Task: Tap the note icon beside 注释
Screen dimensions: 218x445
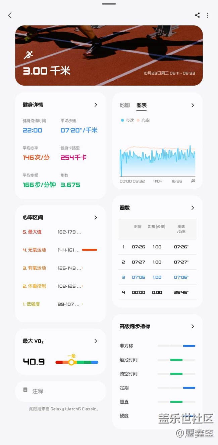Action: pos(25,390)
